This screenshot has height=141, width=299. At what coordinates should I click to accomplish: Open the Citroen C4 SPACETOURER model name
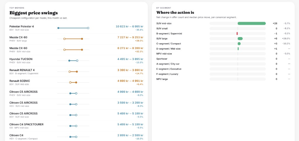27,124
